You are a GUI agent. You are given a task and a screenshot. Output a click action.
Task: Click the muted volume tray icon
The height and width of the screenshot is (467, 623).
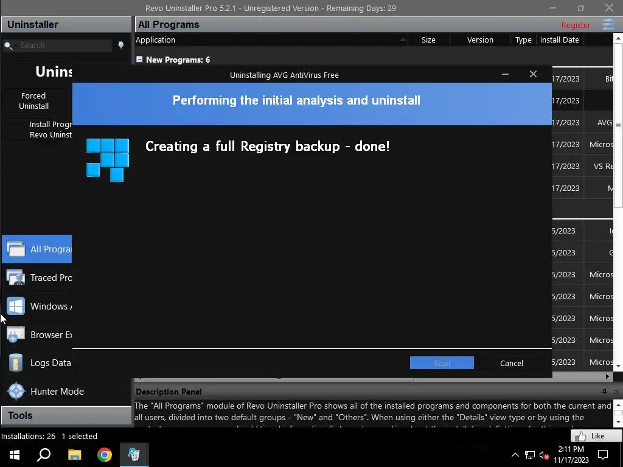tap(544, 455)
